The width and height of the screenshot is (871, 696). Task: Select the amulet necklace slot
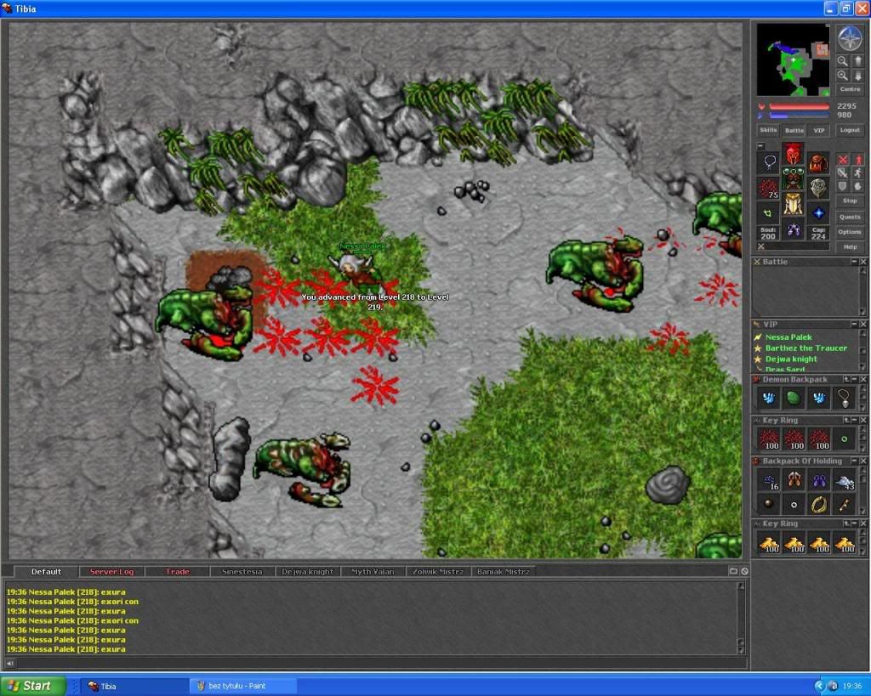pos(769,162)
